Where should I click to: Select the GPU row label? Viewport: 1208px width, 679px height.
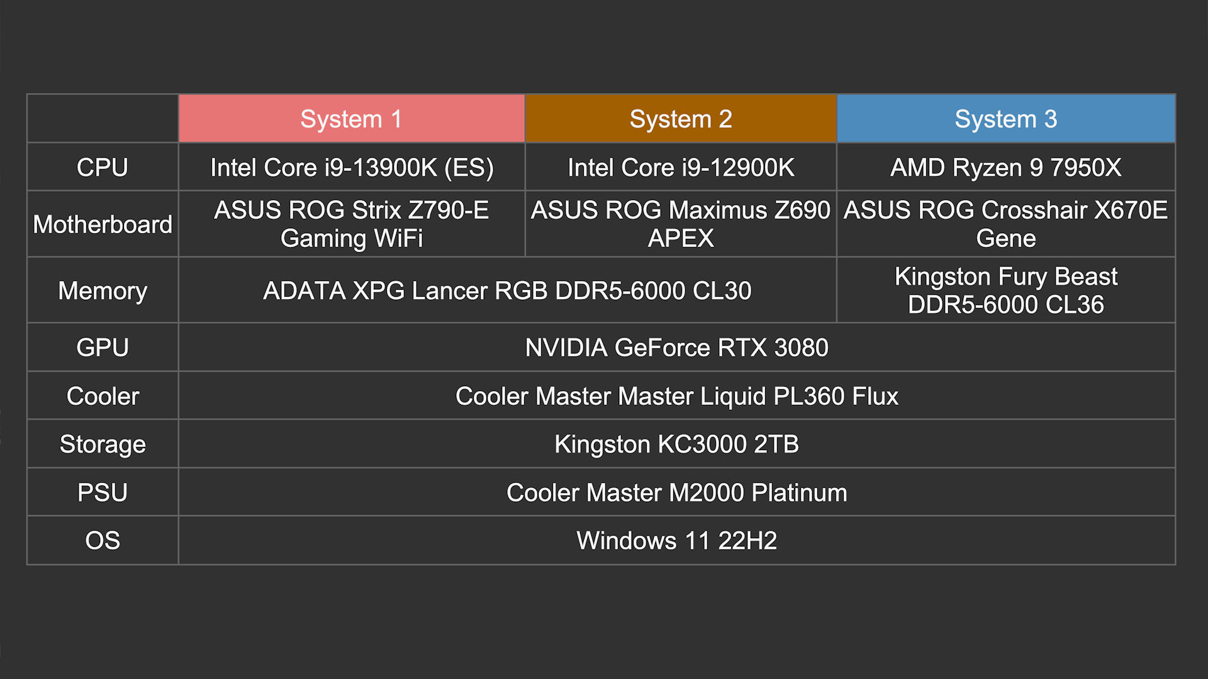pyautogui.click(x=103, y=347)
